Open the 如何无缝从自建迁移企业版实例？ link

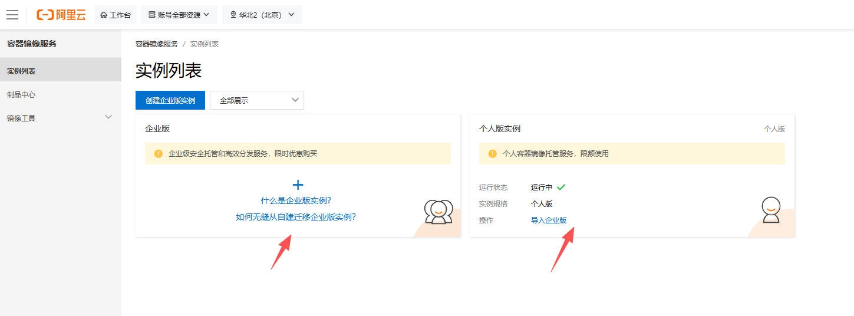pos(296,217)
